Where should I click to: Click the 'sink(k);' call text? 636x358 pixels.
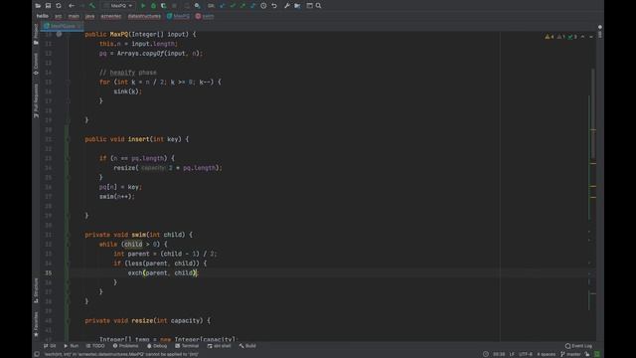tap(128, 91)
